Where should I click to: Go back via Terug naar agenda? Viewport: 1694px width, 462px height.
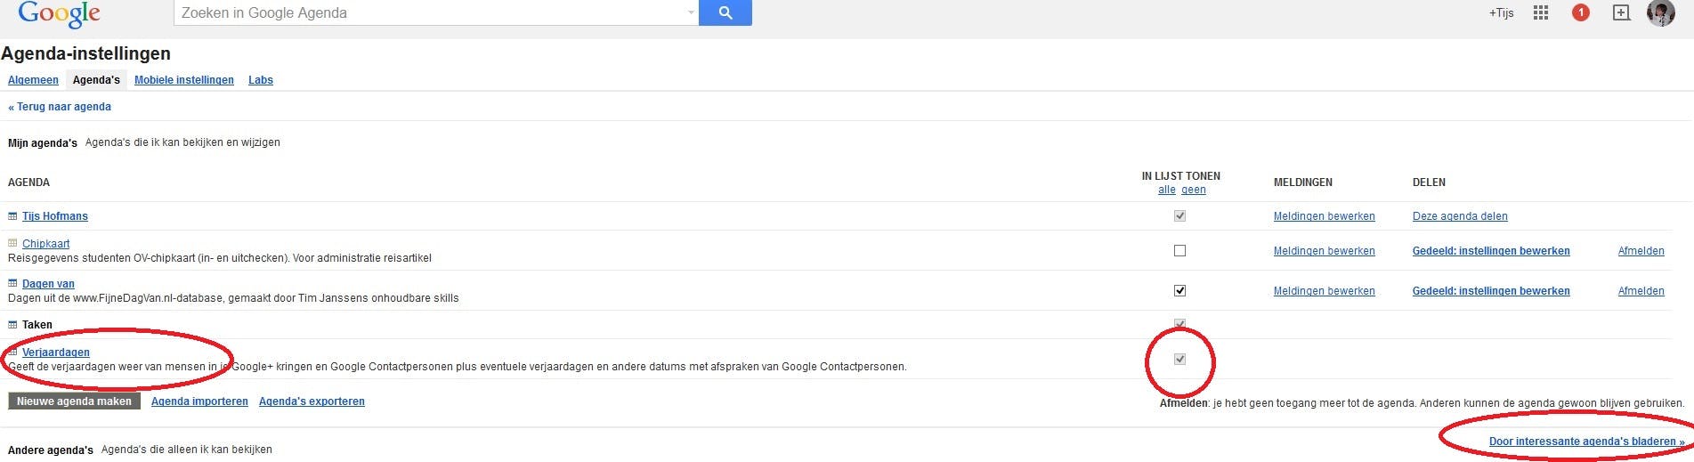[60, 107]
